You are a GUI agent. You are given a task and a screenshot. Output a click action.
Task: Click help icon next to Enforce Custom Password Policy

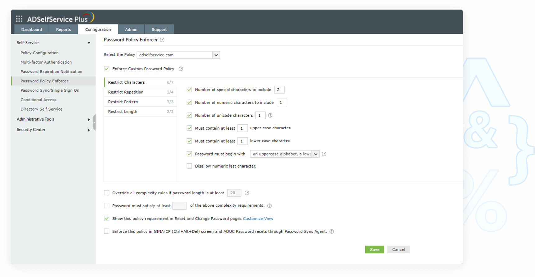point(181,69)
